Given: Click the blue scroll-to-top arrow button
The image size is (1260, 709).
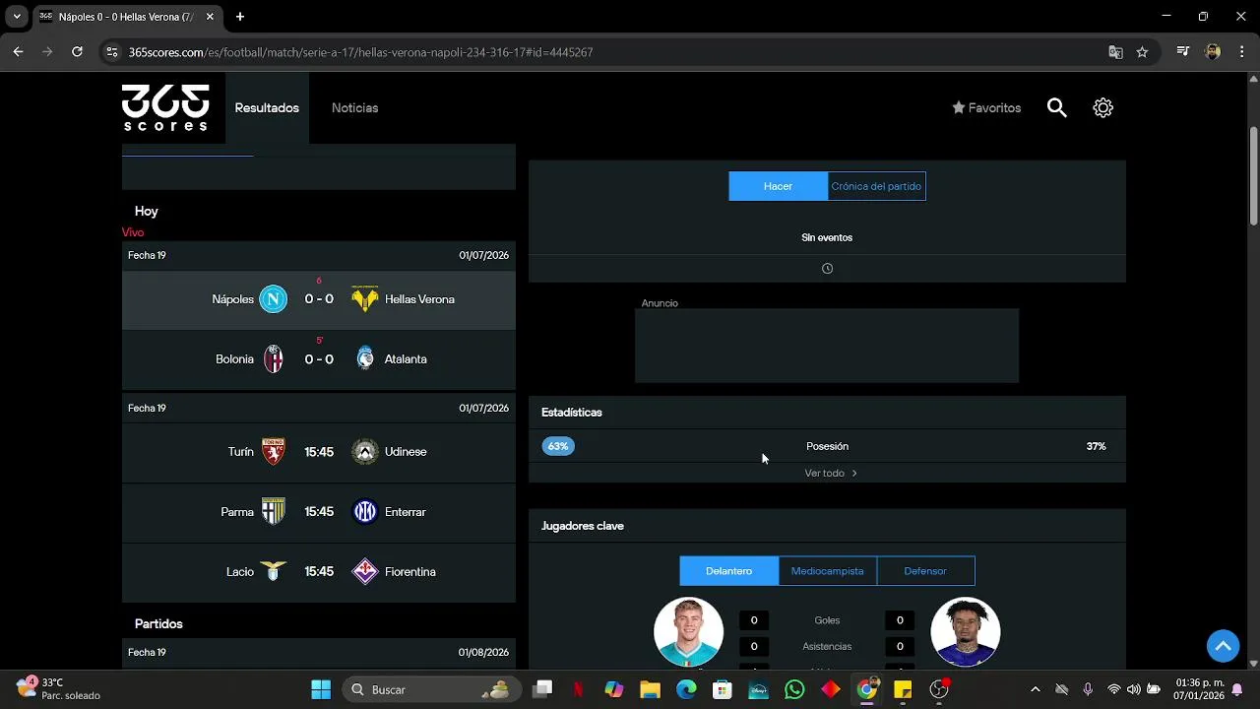Looking at the screenshot, I should click(x=1223, y=646).
